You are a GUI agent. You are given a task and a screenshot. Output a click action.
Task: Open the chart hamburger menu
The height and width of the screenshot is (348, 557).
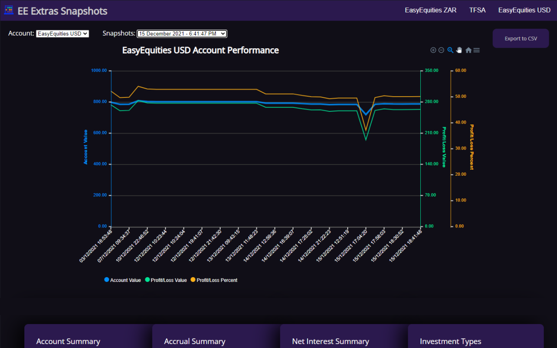tap(476, 50)
